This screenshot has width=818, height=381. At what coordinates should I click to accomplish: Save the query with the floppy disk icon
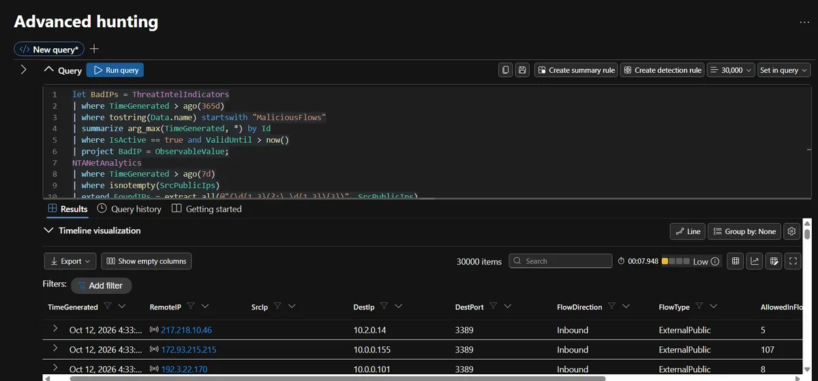523,70
